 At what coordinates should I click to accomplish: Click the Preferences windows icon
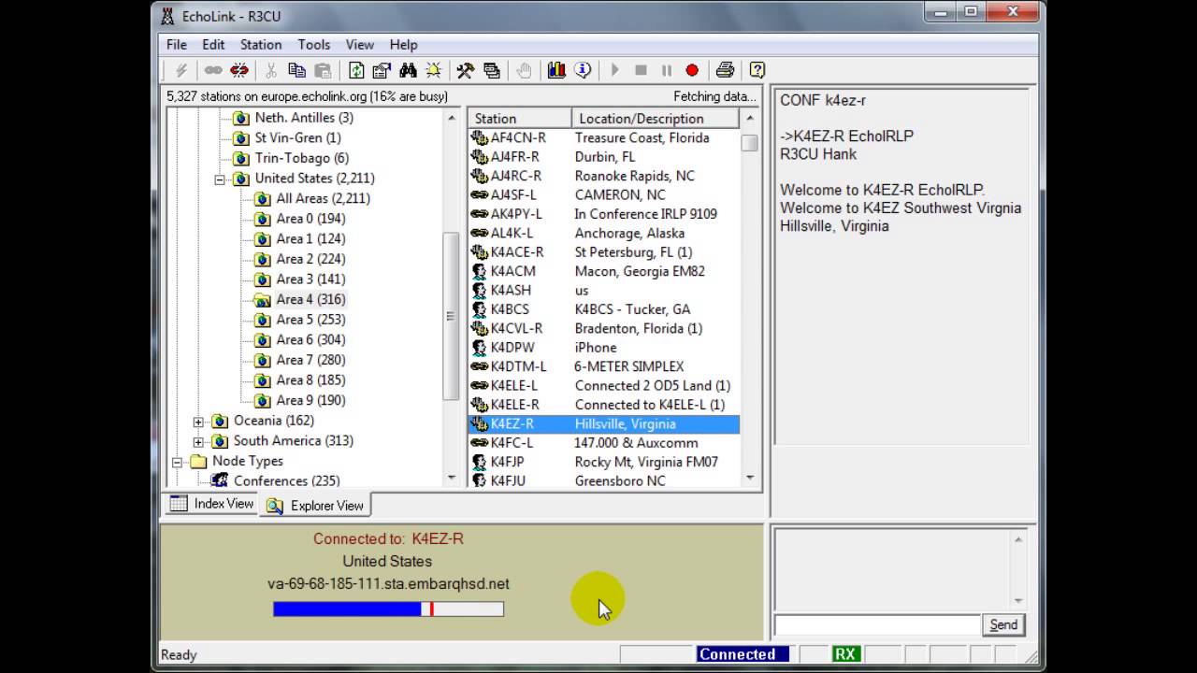[492, 70]
